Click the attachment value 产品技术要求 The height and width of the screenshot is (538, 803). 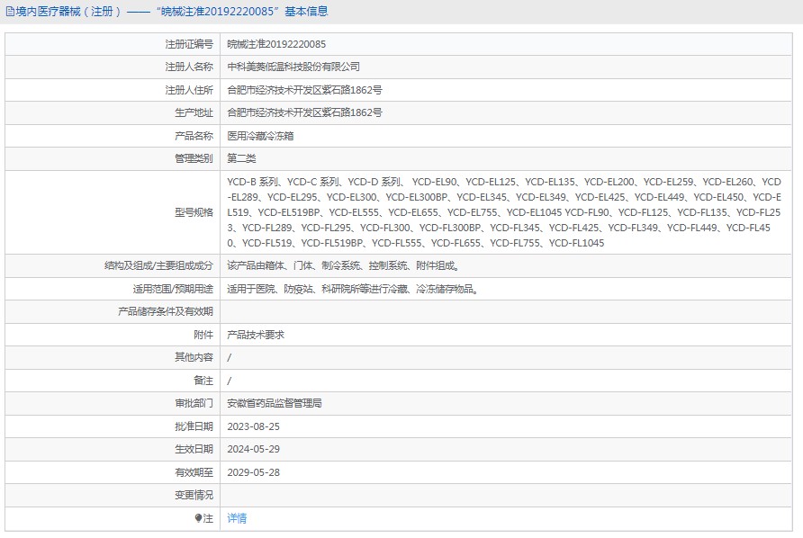[x=256, y=335]
